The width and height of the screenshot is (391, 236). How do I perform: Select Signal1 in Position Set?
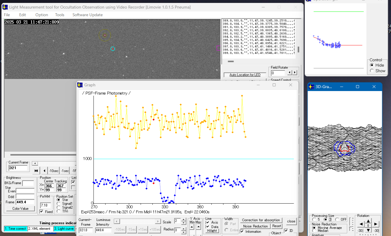tap(58, 203)
